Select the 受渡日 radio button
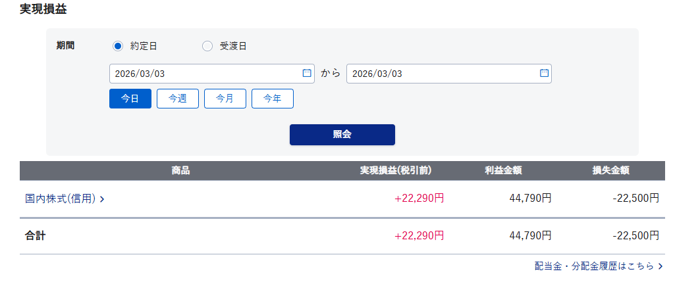The height and width of the screenshot is (284, 673). tap(207, 46)
